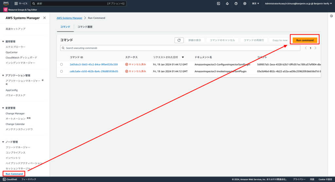This screenshot has width=335, height=182.
Task: Open ハイブリッドアクティベーション in the sidebar
Action: point(24,163)
